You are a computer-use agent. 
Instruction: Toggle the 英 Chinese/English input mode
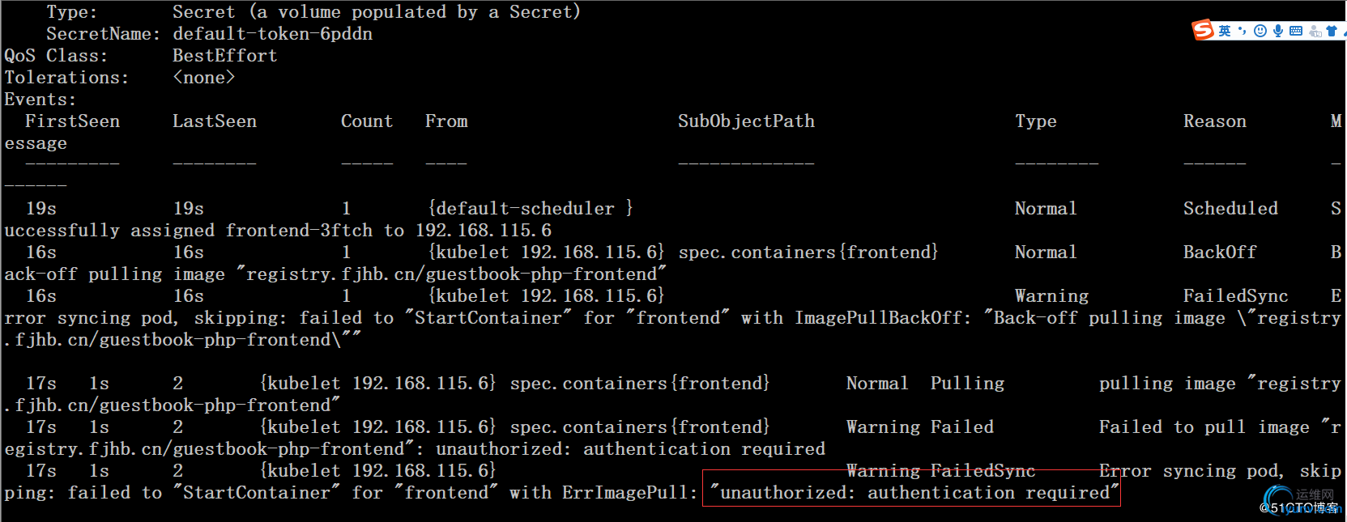1225,31
